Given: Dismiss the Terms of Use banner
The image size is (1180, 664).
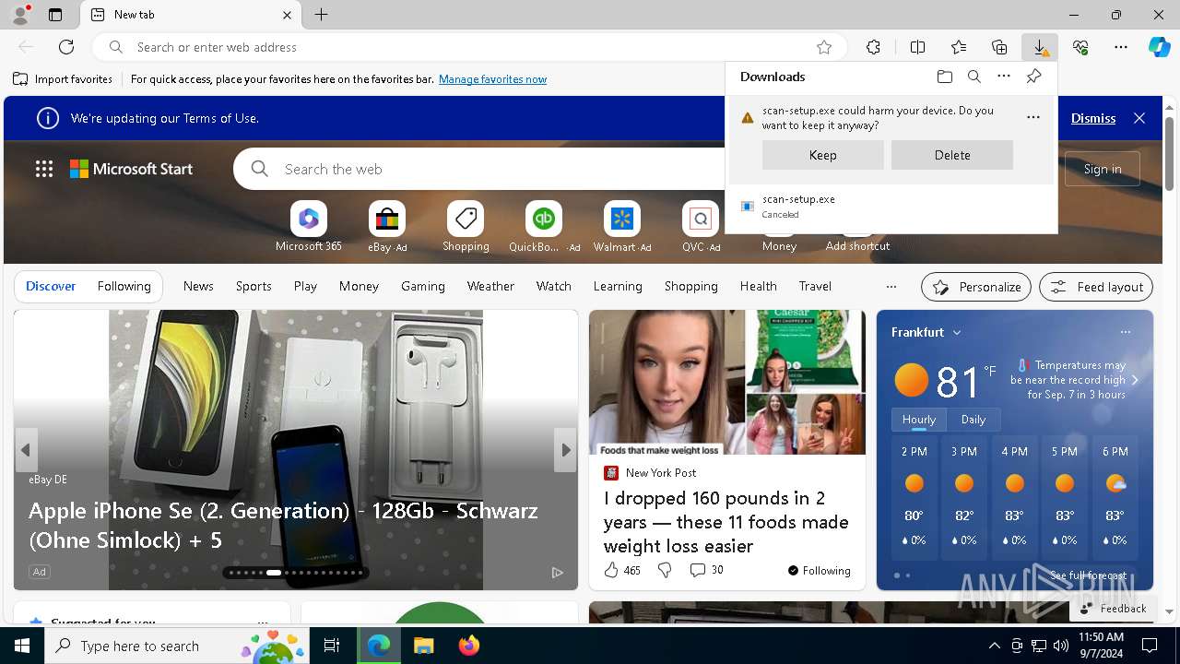Looking at the screenshot, I should [1093, 118].
